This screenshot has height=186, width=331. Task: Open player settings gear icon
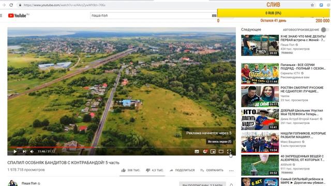(205, 151)
